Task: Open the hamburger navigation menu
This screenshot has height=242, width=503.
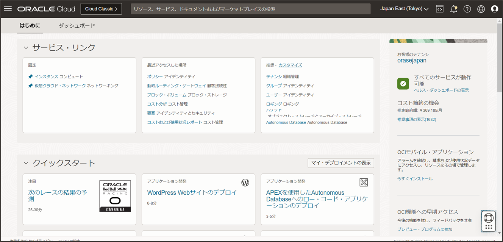Action: coord(8,9)
